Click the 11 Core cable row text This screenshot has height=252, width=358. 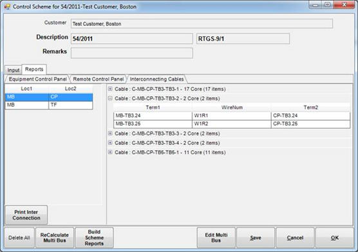tap(170, 152)
